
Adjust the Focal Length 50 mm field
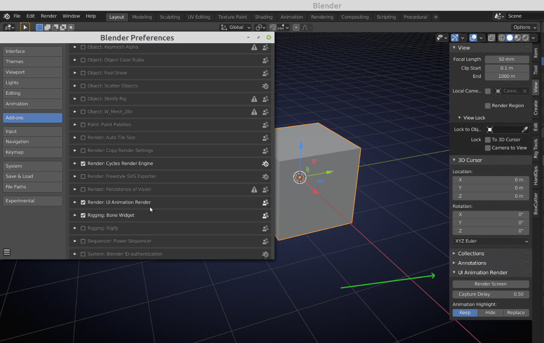click(x=507, y=59)
